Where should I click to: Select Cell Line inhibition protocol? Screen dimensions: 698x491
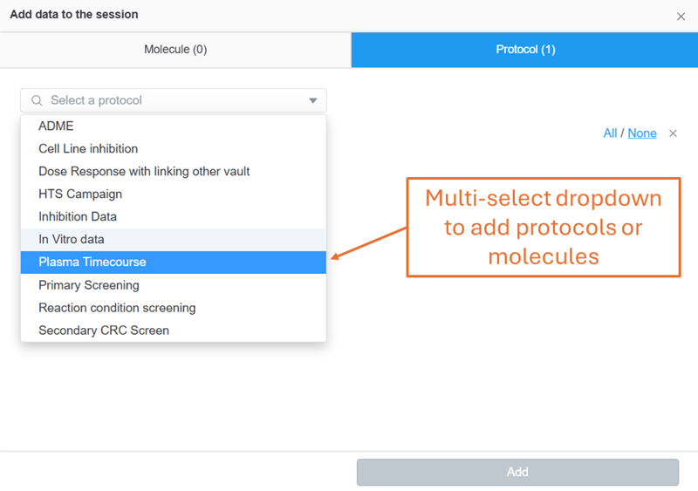88,149
